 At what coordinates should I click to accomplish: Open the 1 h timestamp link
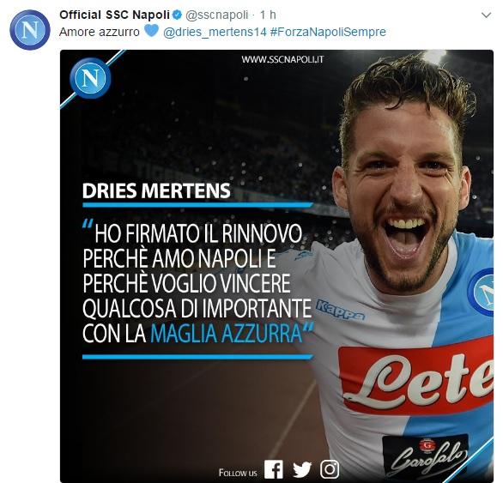[268, 15]
